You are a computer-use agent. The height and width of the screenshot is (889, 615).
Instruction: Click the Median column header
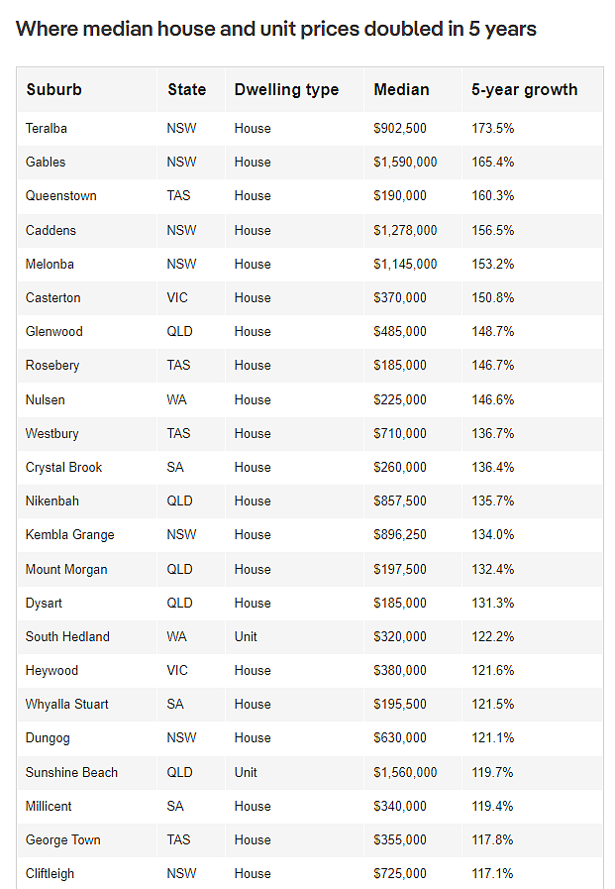pos(401,89)
